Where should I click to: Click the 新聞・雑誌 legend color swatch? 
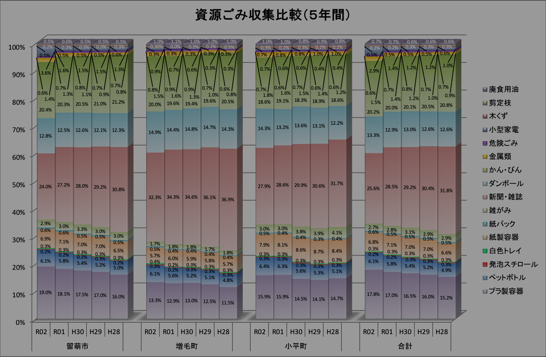pyautogui.click(x=485, y=197)
